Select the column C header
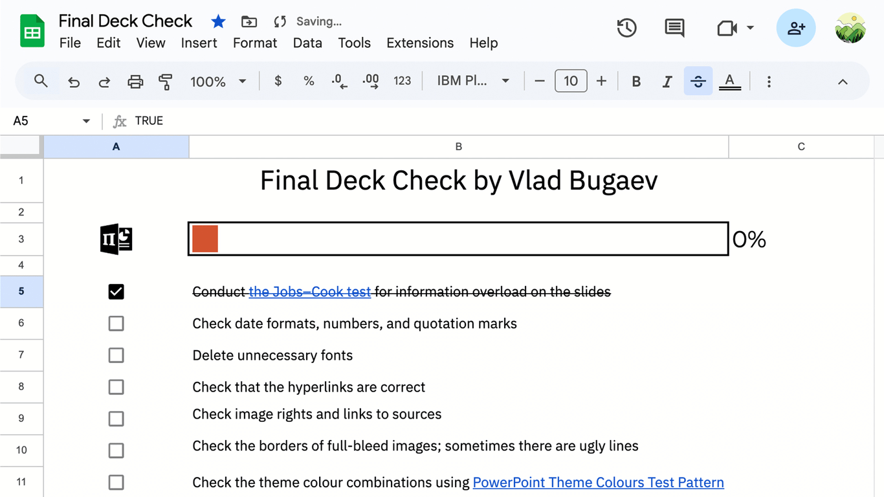 point(801,147)
